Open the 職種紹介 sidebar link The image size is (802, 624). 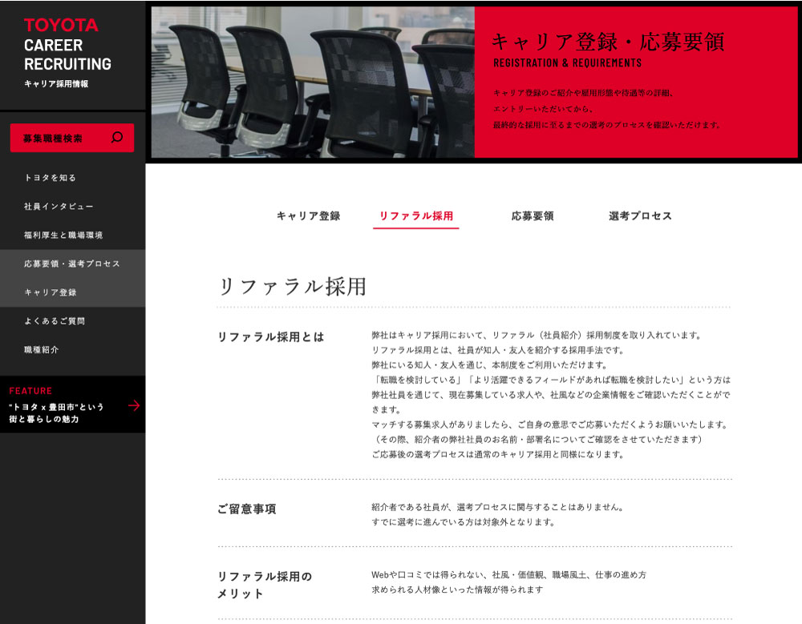[39, 349]
